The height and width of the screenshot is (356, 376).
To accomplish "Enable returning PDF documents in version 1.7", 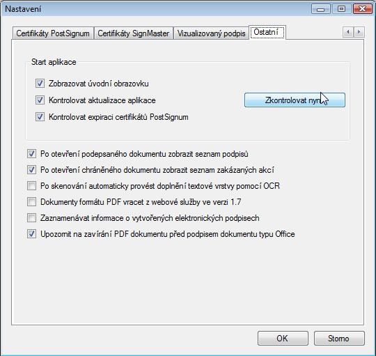I will coord(31,202).
